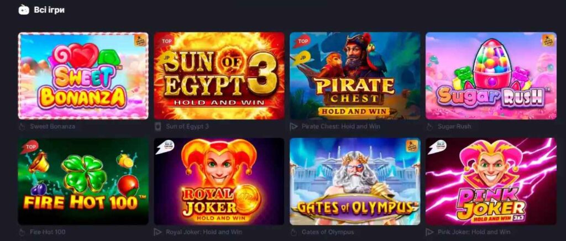Click the white badge on Royal Joker tile

point(166,146)
